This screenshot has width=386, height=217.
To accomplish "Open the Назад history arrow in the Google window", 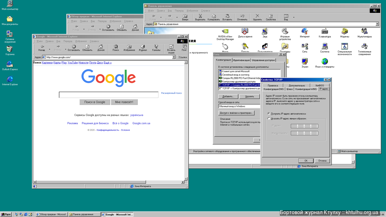I will (49, 50).
